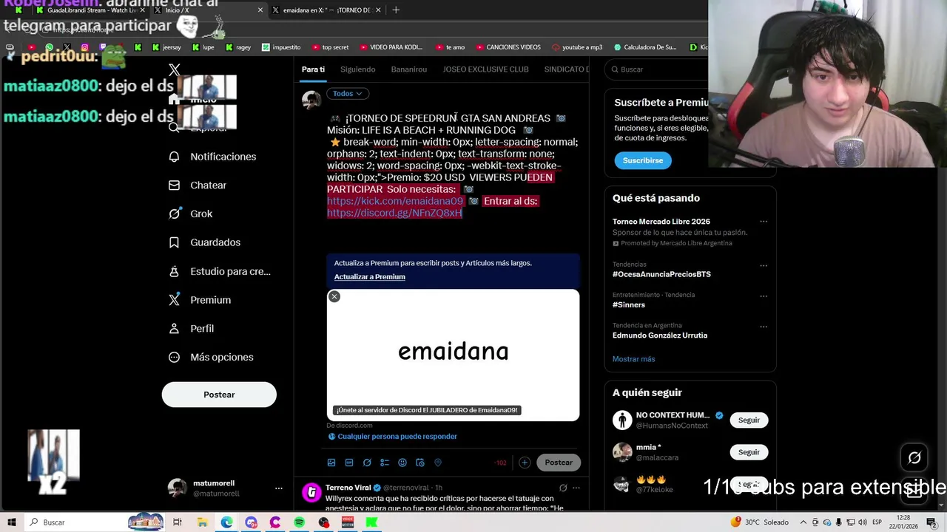Open Chatear messages from the sidebar
This screenshot has height=532, width=947.
[x=198, y=185]
